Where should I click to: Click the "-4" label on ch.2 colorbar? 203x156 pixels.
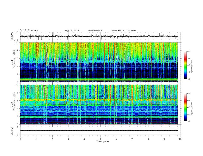pyautogui.click(x=189, y=100)
